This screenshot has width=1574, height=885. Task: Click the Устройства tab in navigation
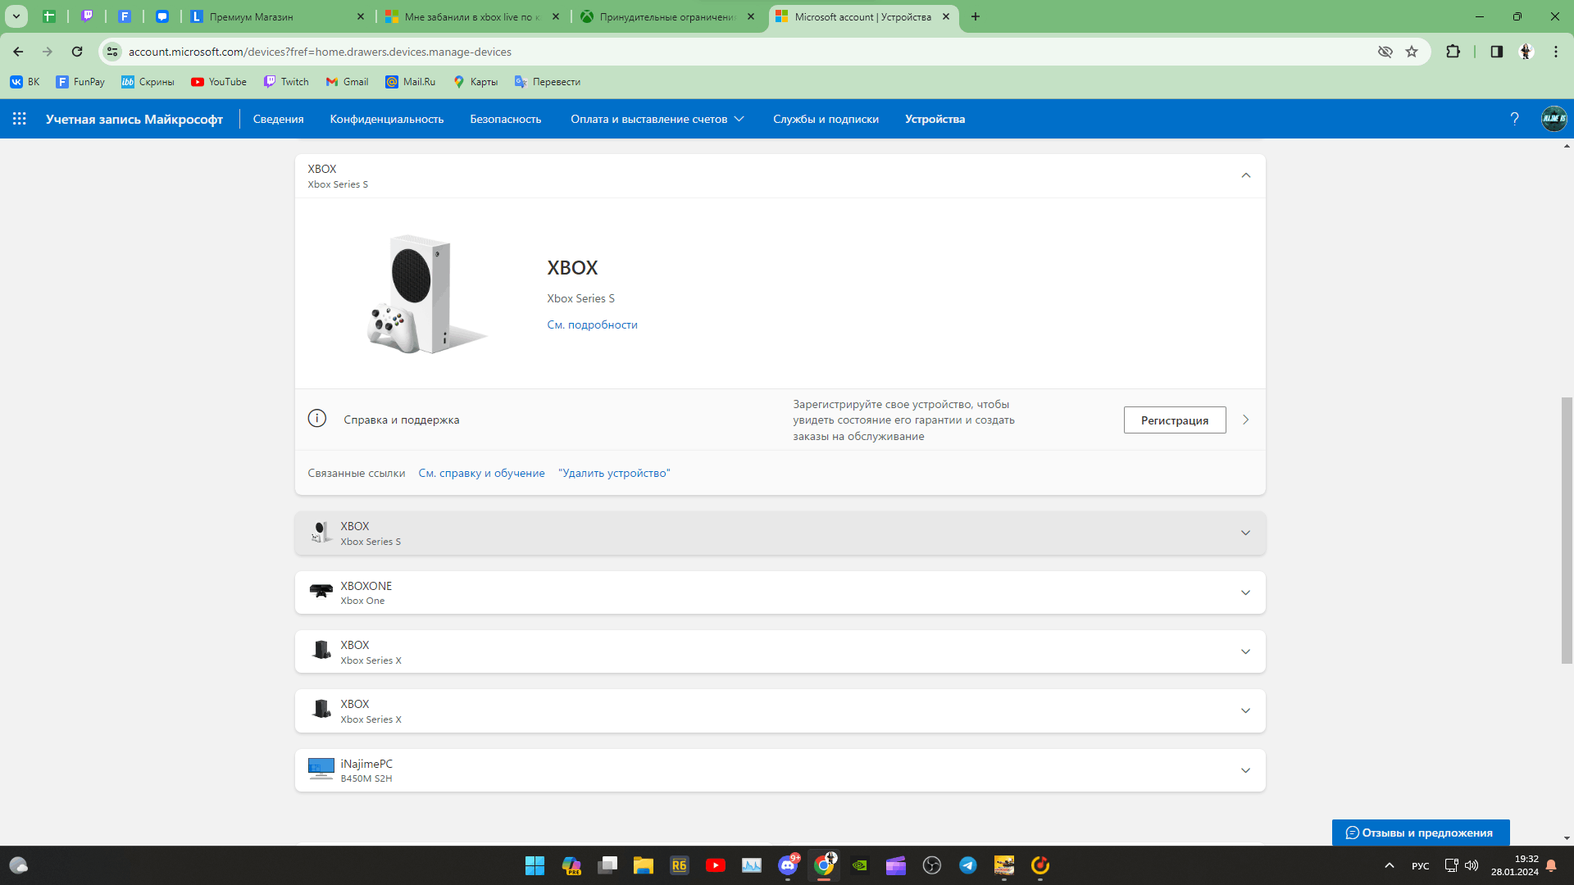(x=934, y=118)
